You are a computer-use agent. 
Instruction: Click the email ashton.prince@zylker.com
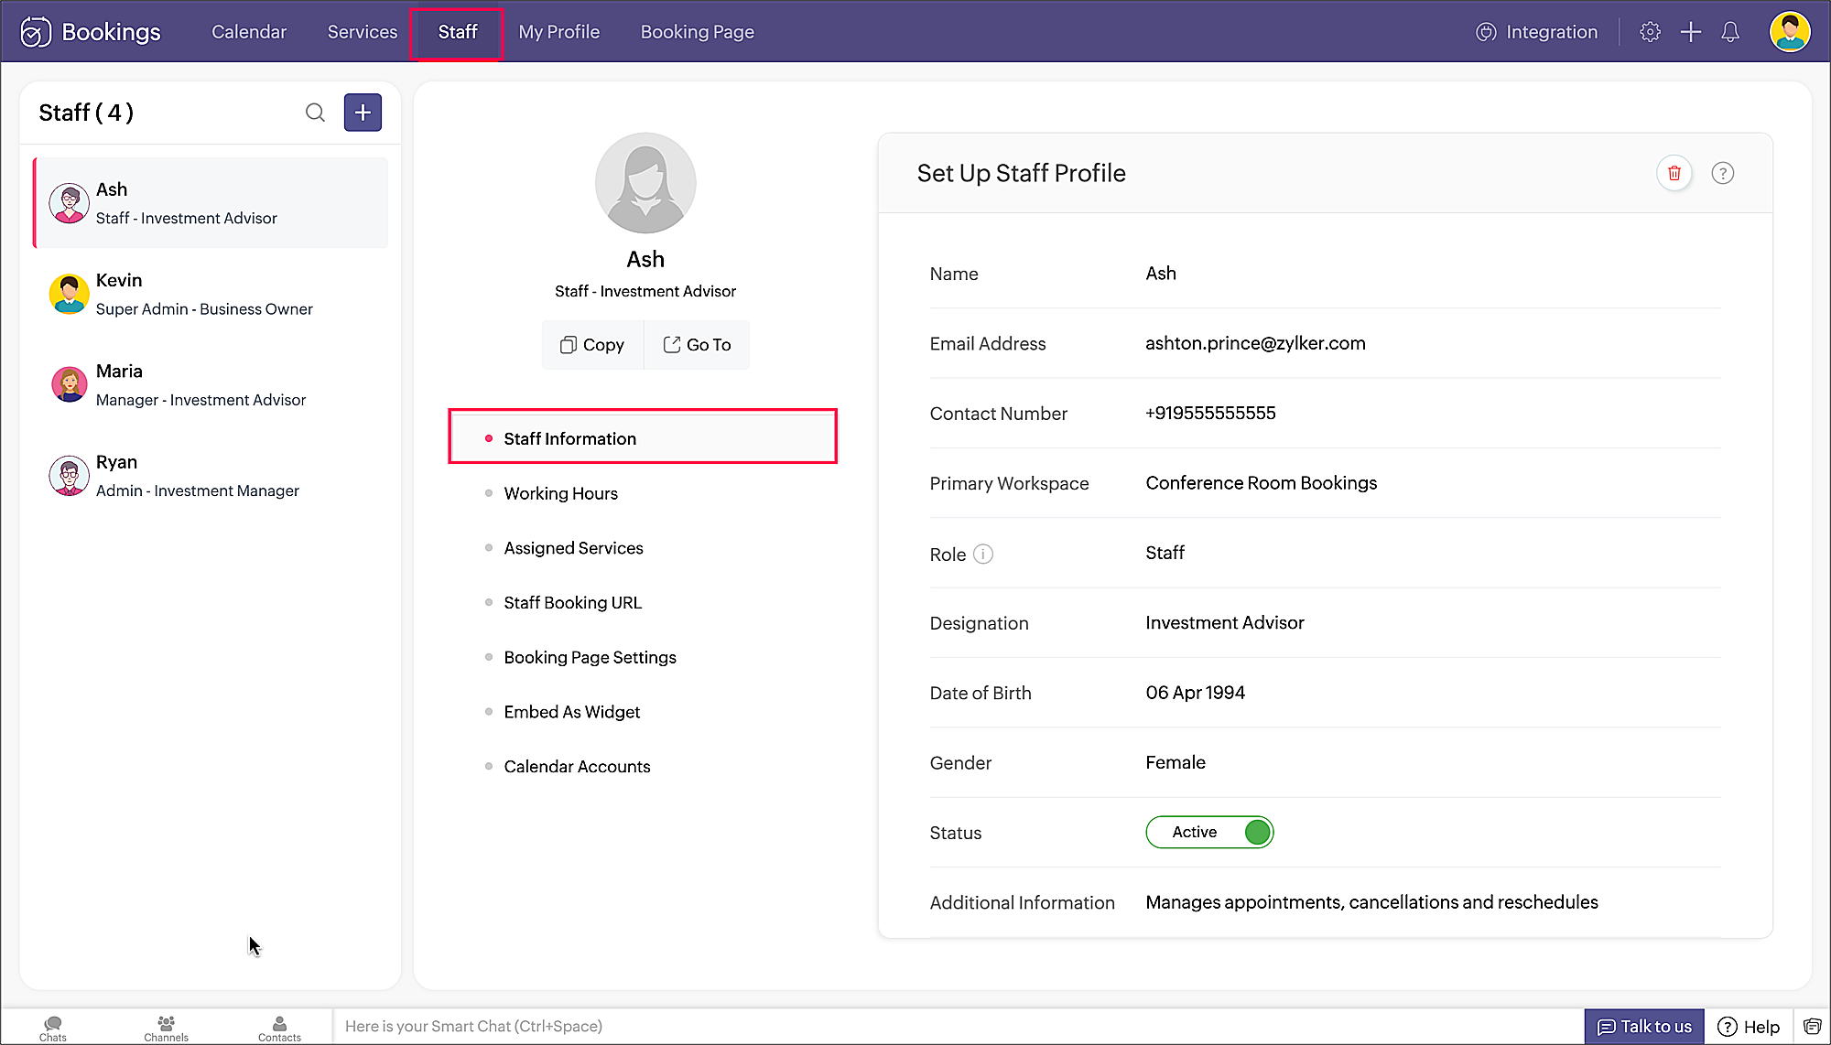(1255, 343)
